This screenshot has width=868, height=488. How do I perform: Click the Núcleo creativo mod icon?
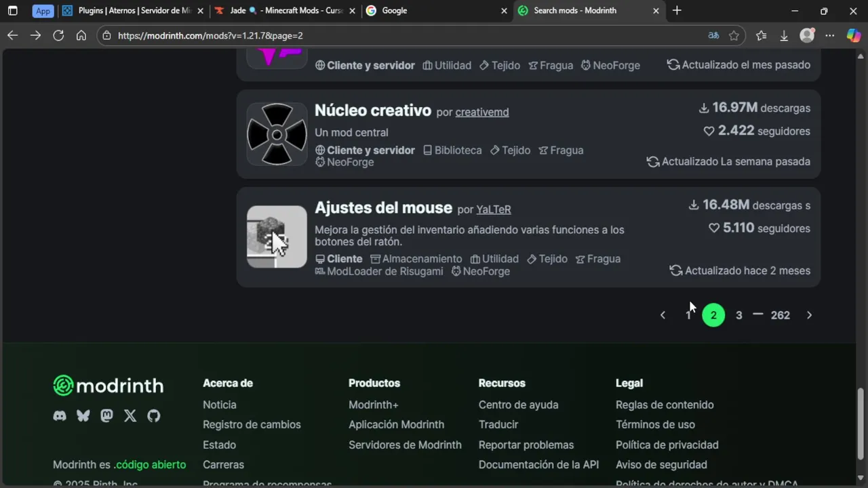[x=277, y=134]
